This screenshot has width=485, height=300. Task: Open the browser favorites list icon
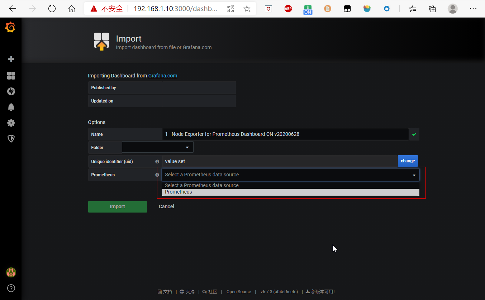(x=413, y=9)
